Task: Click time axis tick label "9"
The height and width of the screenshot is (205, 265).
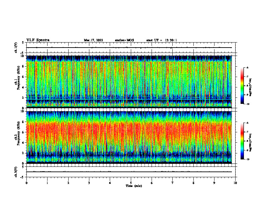Action: pyautogui.click(x=214, y=183)
